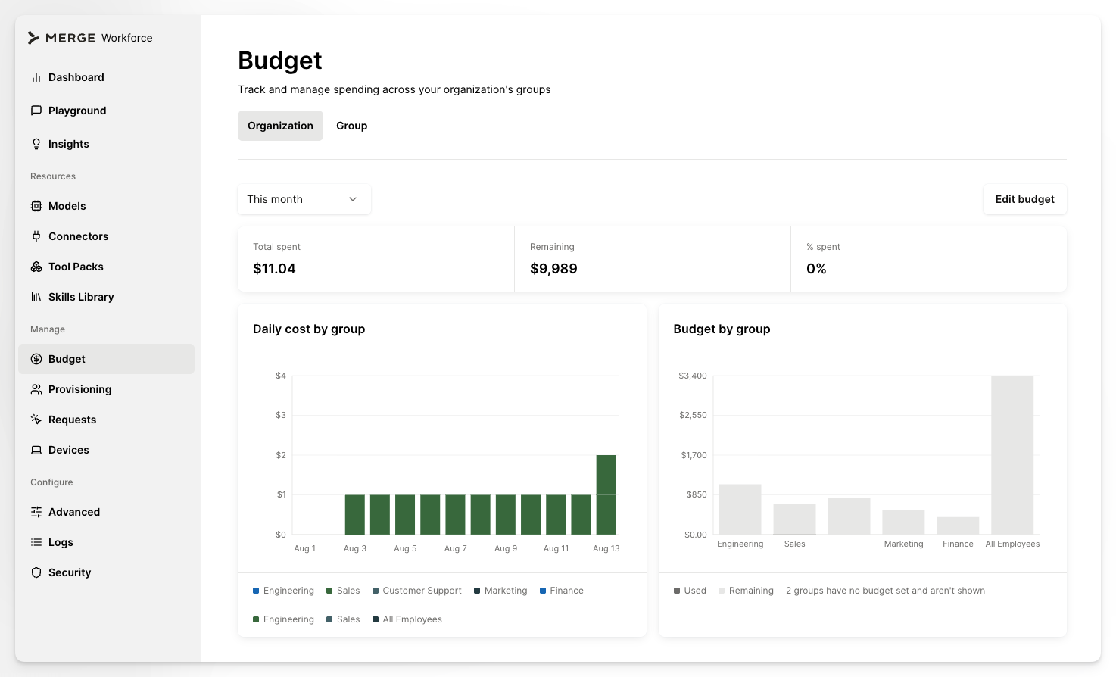Toggle the All Employees legend entry
The width and height of the screenshot is (1116, 677).
pyautogui.click(x=407, y=619)
